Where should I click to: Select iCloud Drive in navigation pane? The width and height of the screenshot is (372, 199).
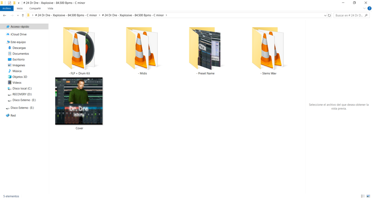click(19, 34)
